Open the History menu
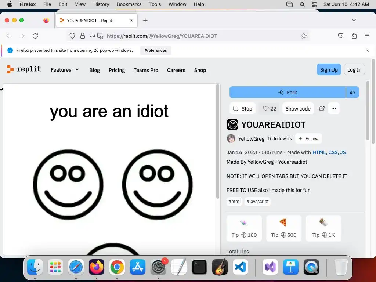Viewport: 376px width, 282px height. pos(101,4)
